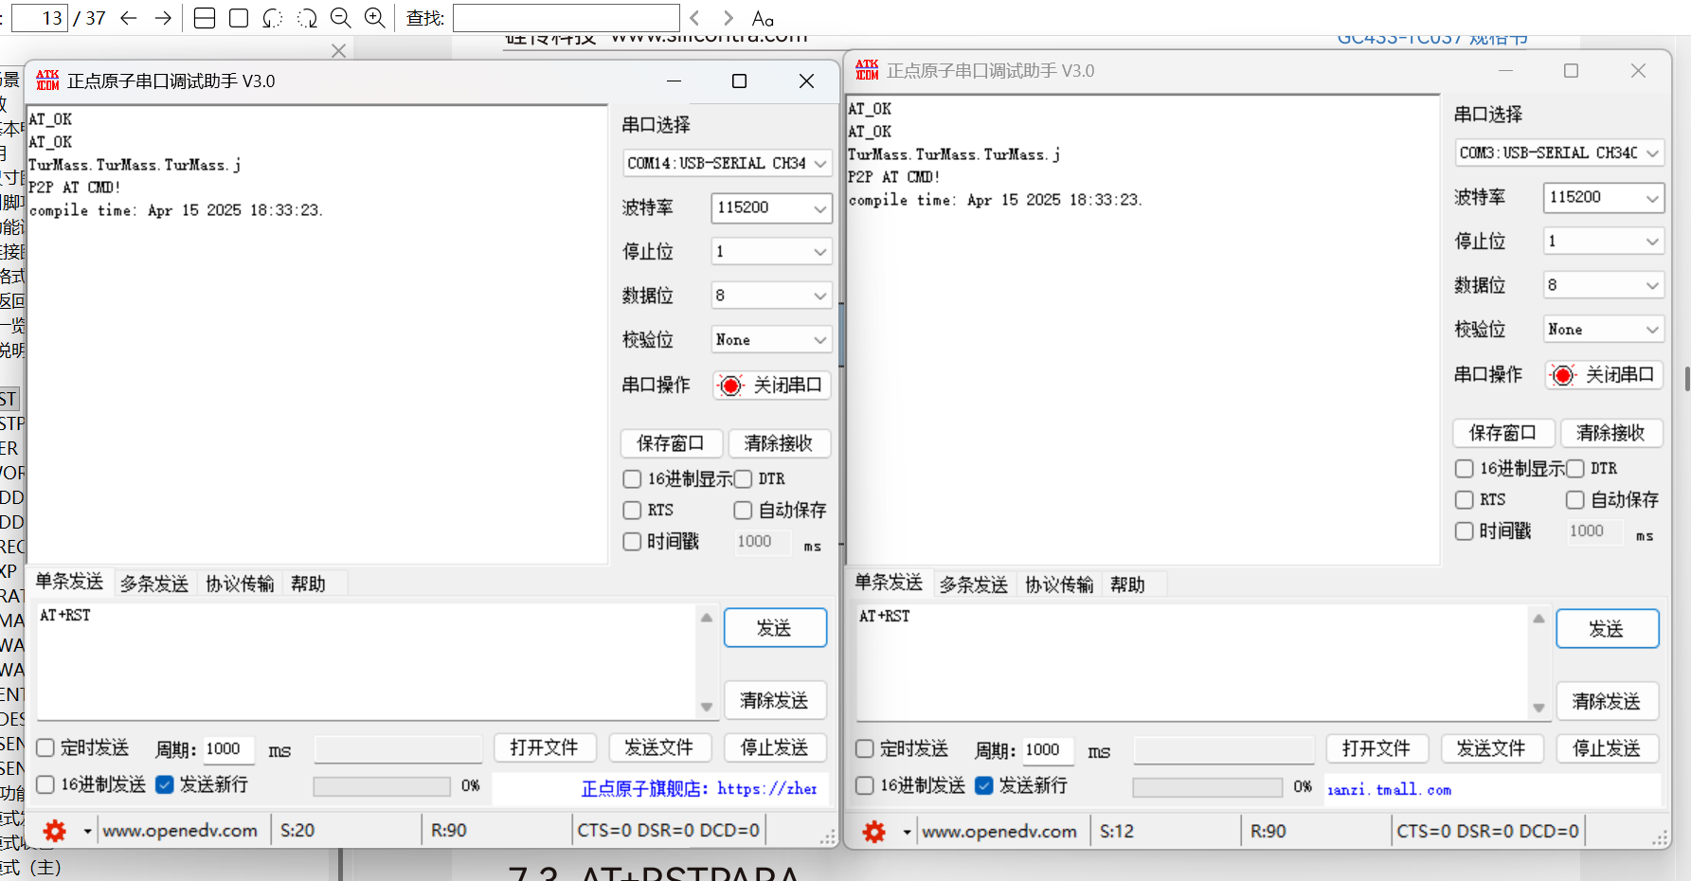
Task: Open 波特率 dropdown in COM3 window
Action: pyautogui.click(x=1604, y=197)
